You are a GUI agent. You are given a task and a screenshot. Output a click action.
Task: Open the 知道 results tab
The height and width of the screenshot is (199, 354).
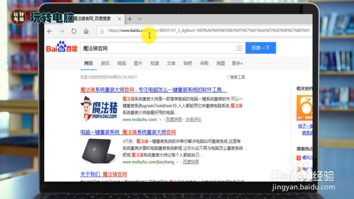pos(155,63)
